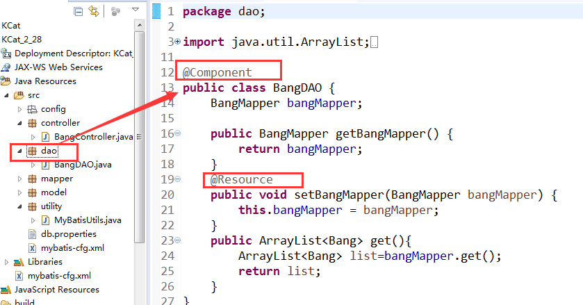Click the BangController.java file icon
The width and height of the screenshot is (583, 305).
(45, 137)
